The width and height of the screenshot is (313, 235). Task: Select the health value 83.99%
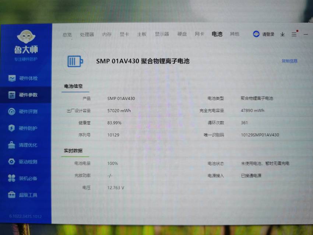pos(114,123)
